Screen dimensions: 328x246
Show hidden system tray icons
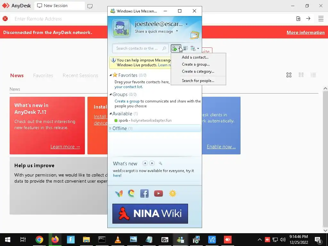click(x=259, y=240)
